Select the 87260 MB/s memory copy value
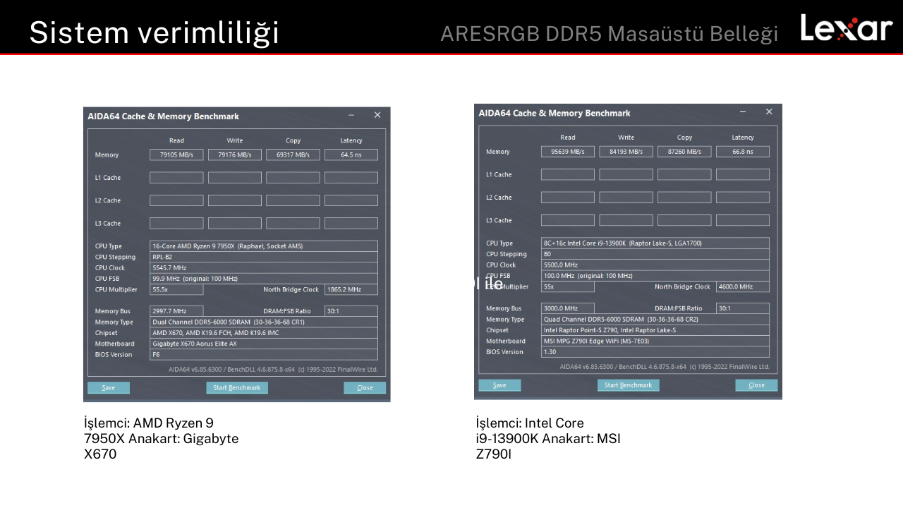 pyautogui.click(x=684, y=152)
